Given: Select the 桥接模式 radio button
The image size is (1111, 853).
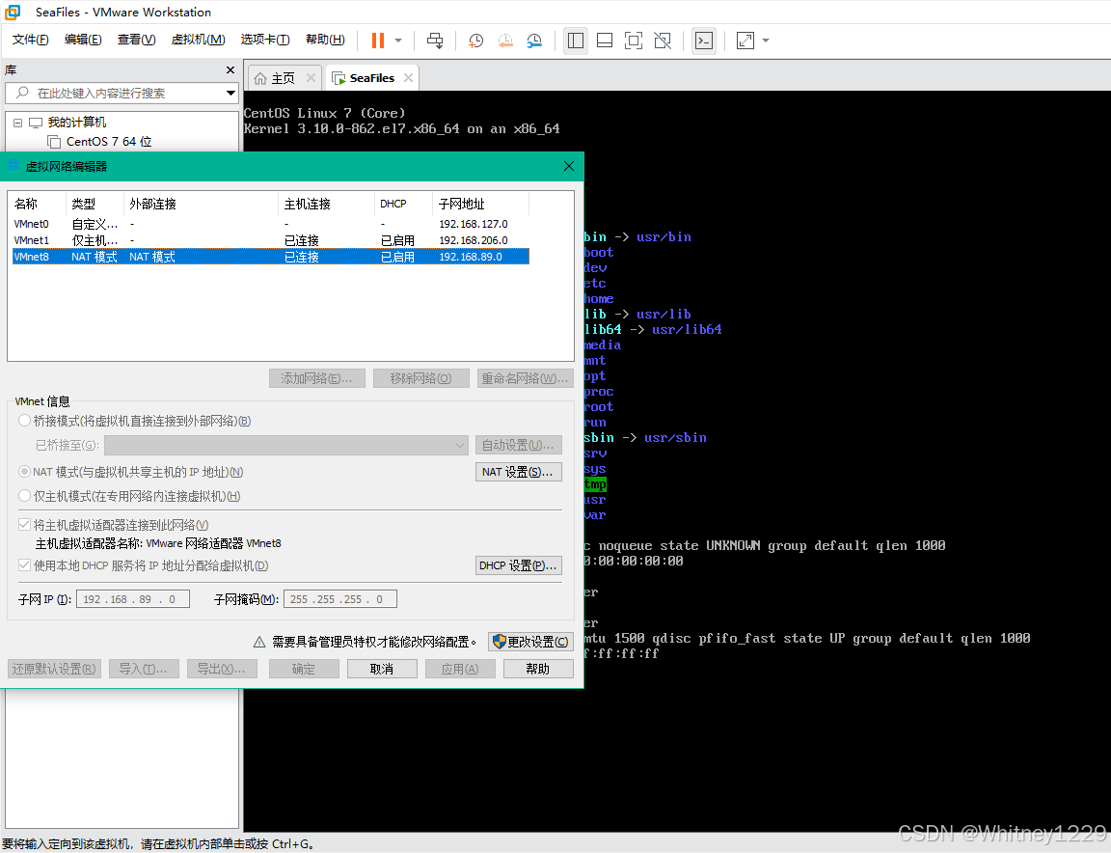Looking at the screenshot, I should point(24,421).
